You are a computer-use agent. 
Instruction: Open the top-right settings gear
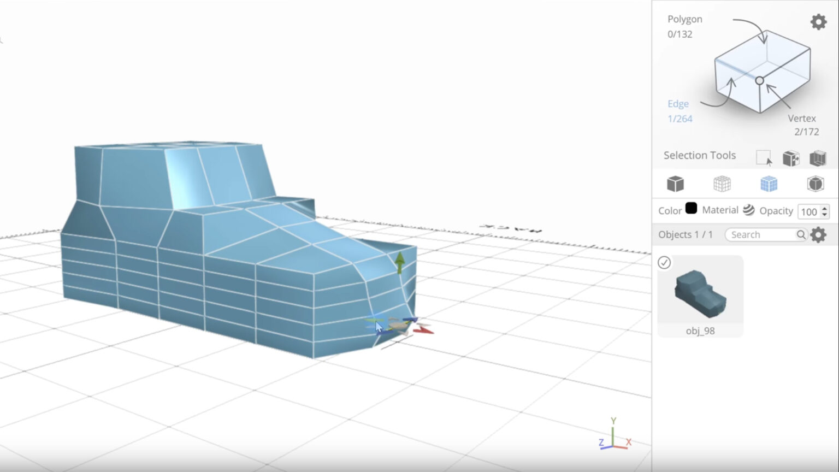coord(818,22)
